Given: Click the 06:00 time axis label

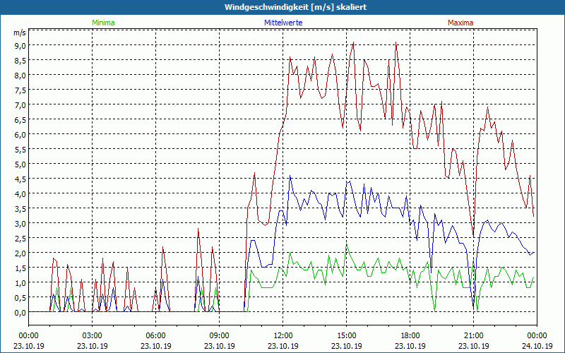Looking at the screenshot, I should click(x=155, y=336).
